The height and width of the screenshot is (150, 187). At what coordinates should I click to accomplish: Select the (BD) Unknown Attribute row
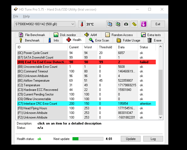tap(87, 76)
